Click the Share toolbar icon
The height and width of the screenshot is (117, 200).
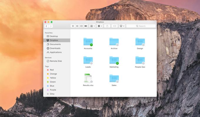coord(107,26)
